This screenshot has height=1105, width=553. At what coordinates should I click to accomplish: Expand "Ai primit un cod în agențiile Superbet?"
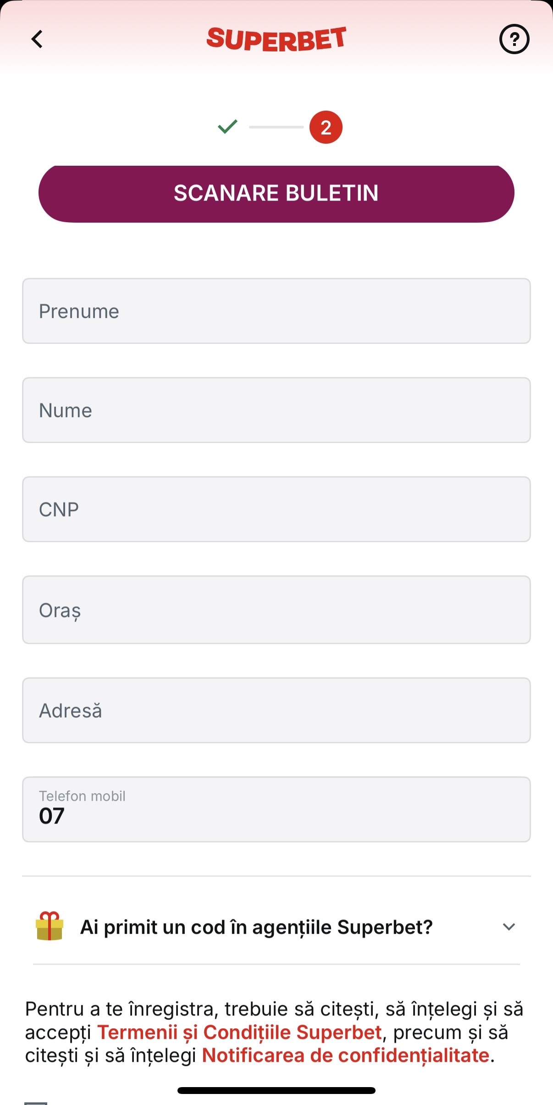[x=276, y=927]
